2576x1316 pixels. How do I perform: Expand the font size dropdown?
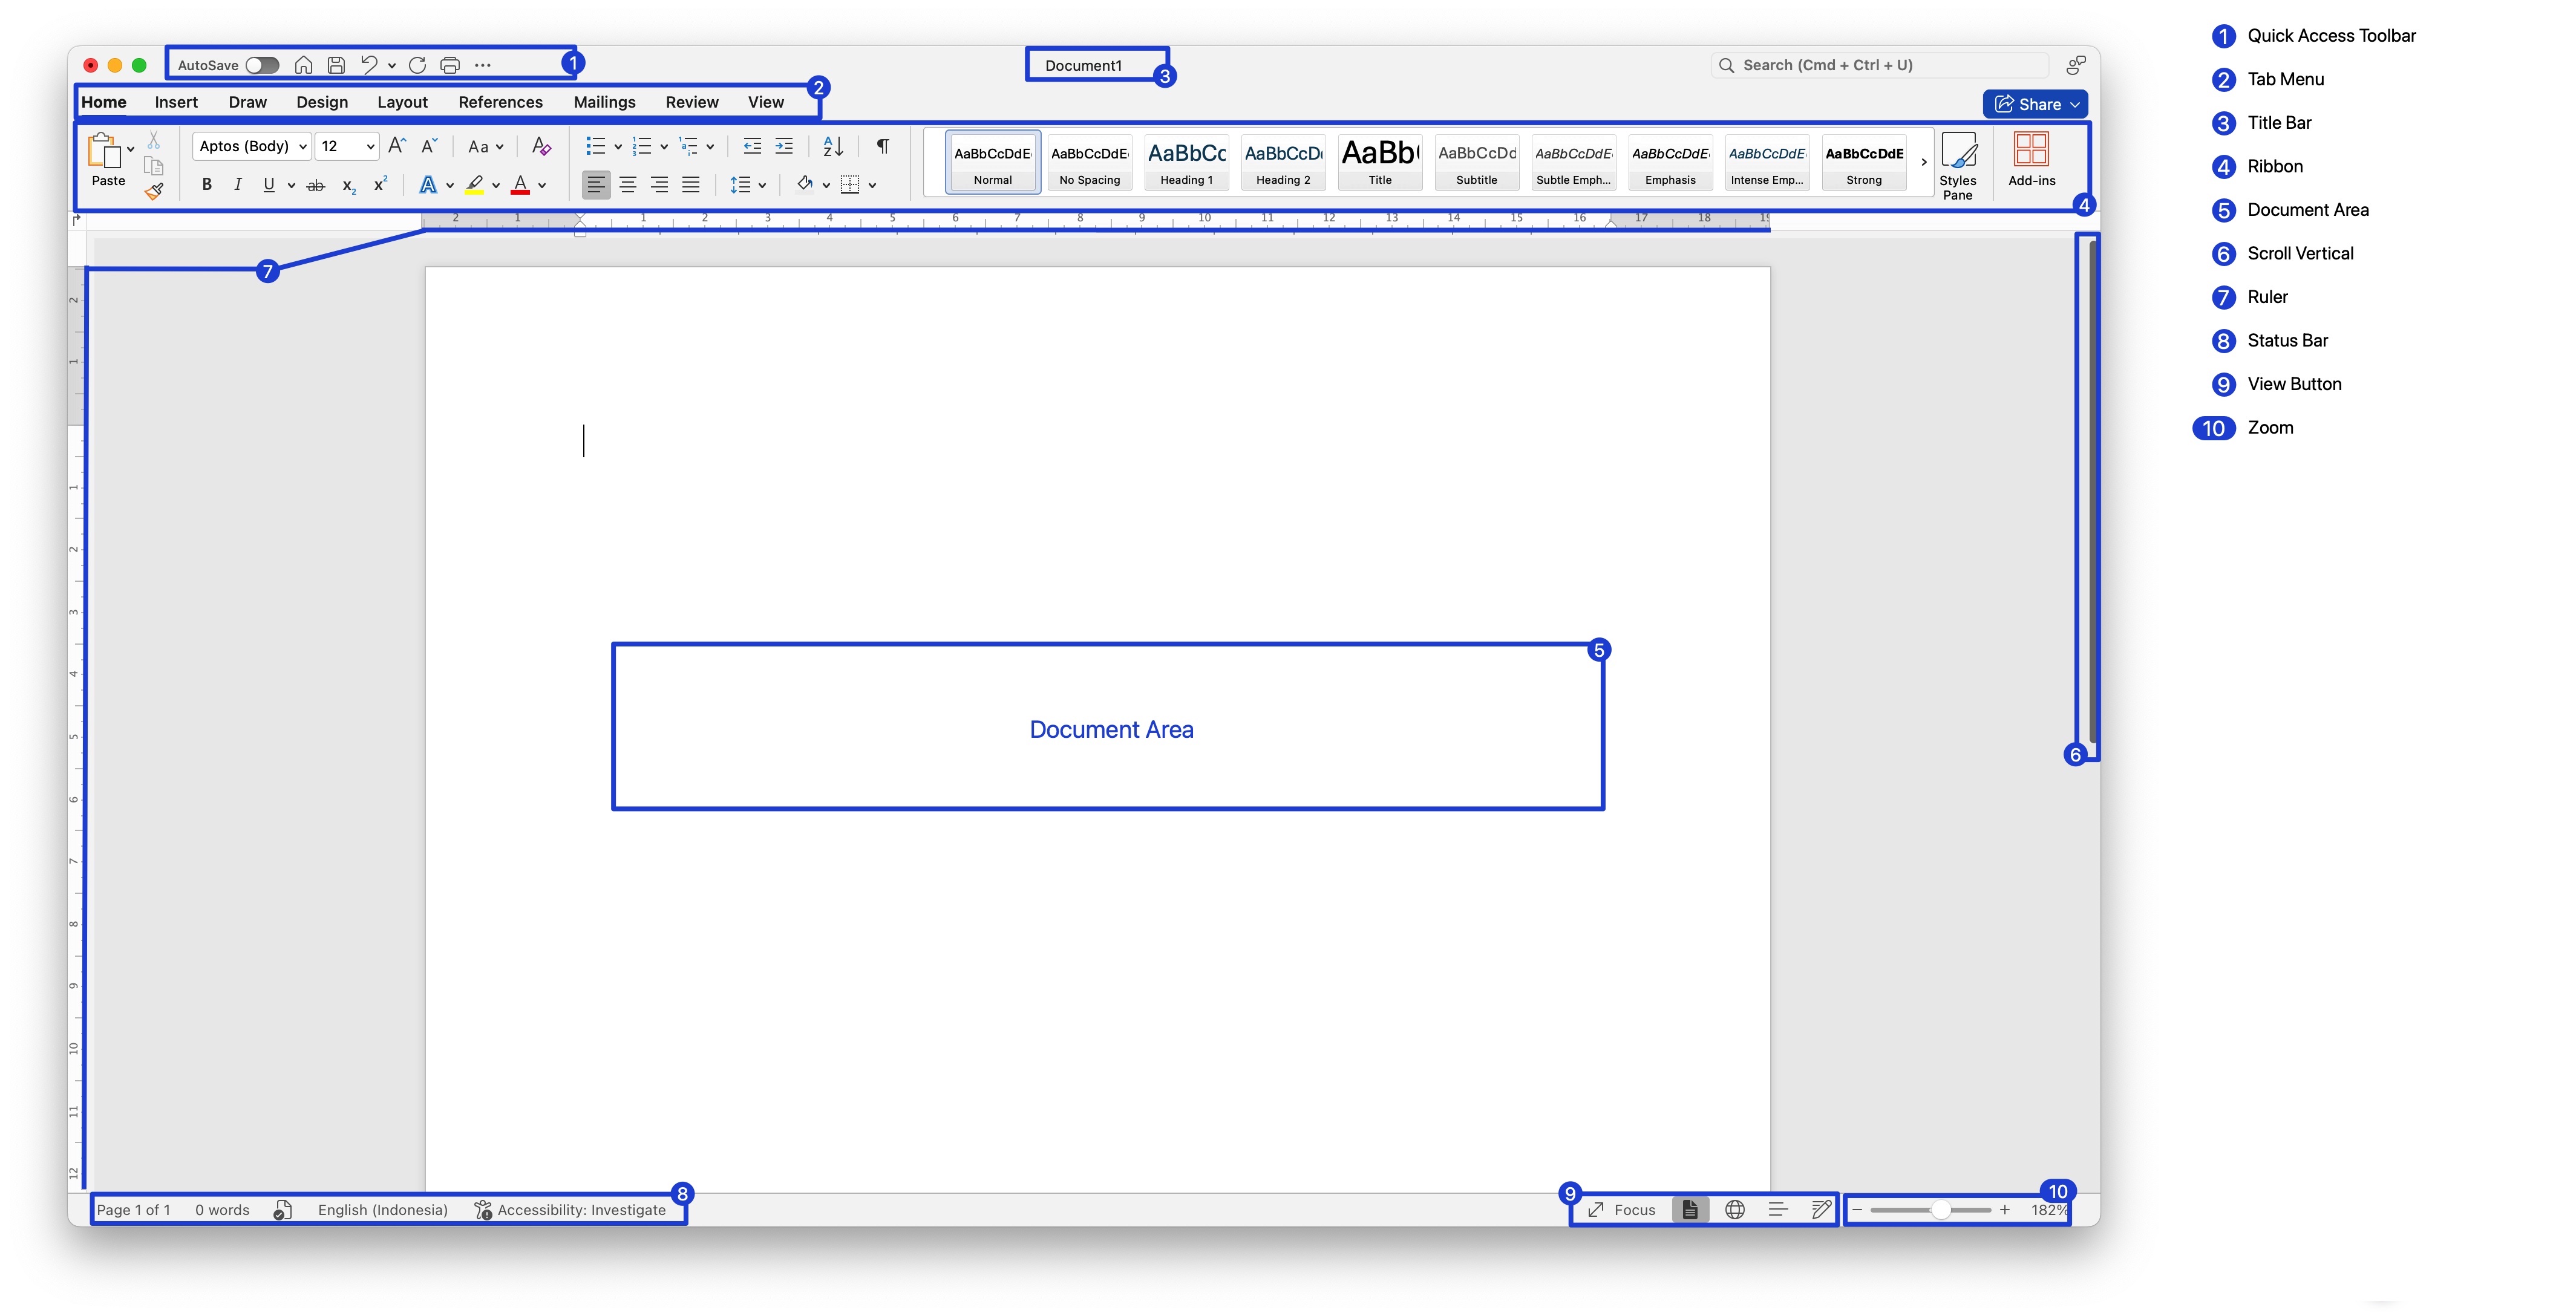point(370,146)
